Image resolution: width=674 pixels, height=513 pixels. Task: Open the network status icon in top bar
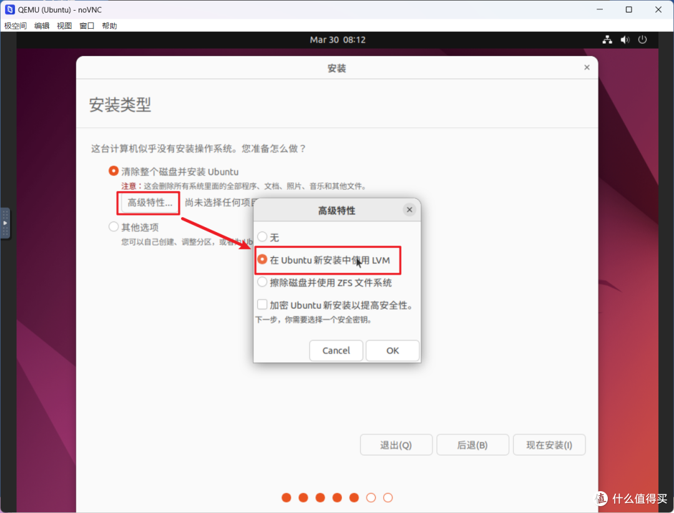[607, 39]
